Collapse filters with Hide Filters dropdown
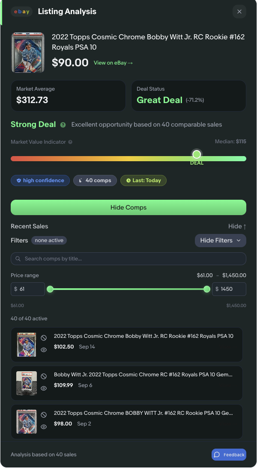Screen dimensions: 257x470 tap(220, 240)
